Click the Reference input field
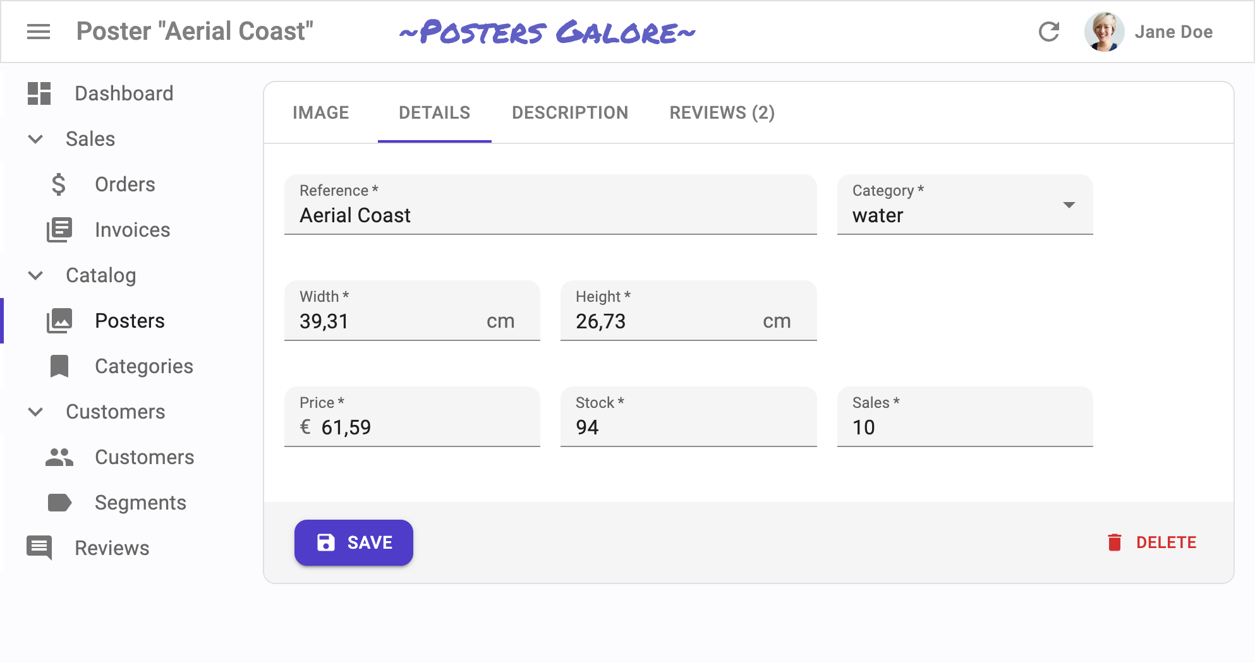The width and height of the screenshot is (1255, 663). (x=550, y=215)
